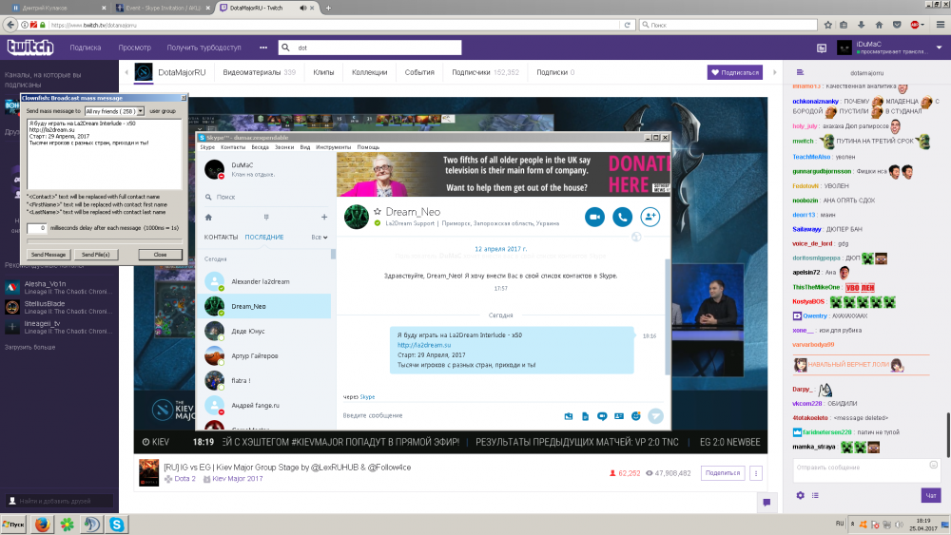The image size is (951, 535).
Task: Click the Skype home icon
Action: 210,217
